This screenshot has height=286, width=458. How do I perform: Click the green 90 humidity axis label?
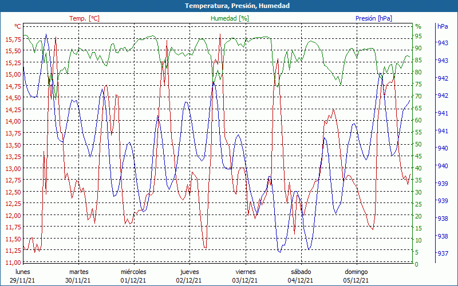(x=418, y=48)
